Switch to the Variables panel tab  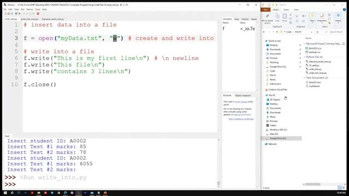point(227,19)
